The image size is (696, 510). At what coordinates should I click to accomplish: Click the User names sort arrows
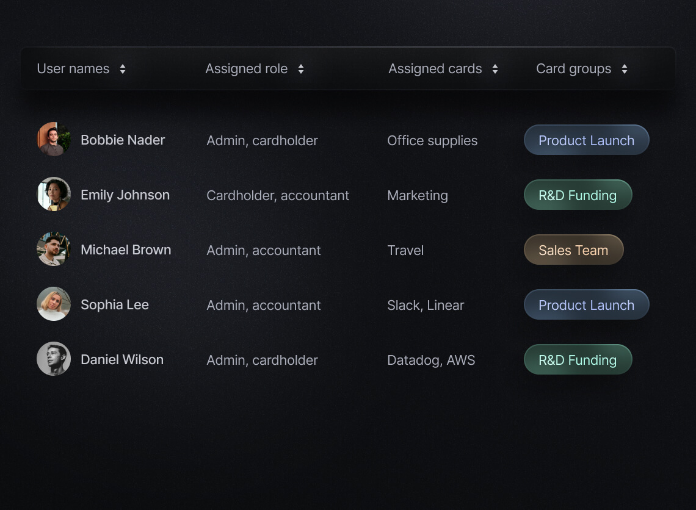click(123, 69)
